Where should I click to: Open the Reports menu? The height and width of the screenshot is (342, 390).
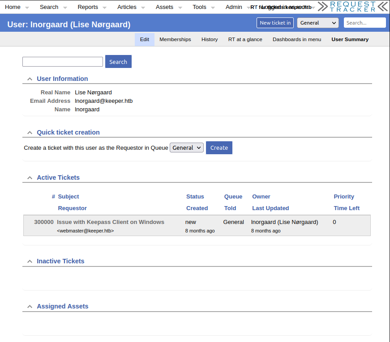(x=87, y=7)
